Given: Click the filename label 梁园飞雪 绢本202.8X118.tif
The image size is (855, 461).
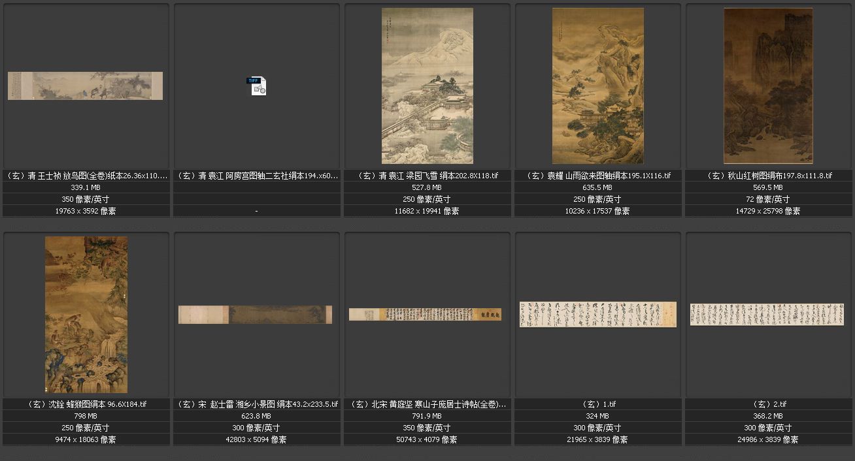Looking at the screenshot, I should pyautogui.click(x=427, y=176).
